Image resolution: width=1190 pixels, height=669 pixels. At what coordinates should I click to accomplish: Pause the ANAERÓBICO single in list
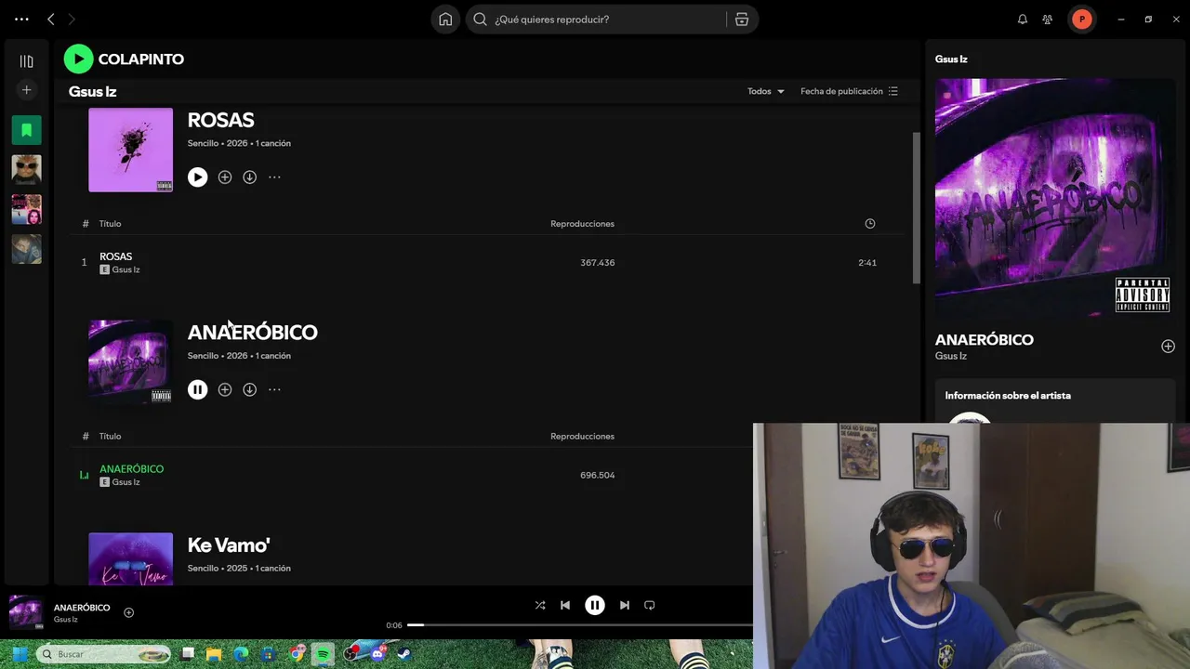point(197,389)
